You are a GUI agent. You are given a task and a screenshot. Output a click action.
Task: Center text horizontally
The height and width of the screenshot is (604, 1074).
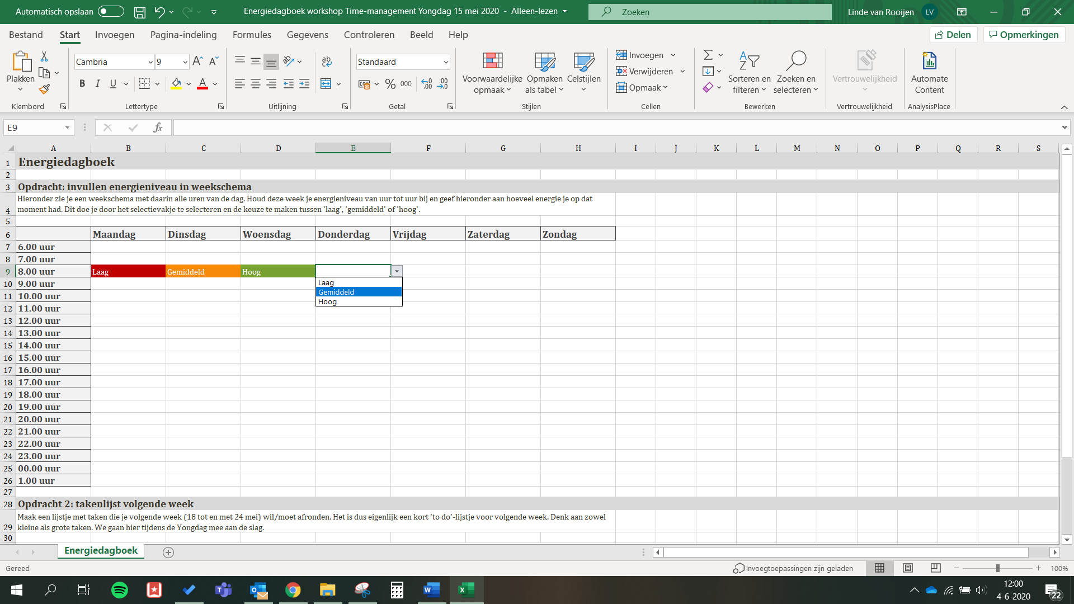(256, 84)
